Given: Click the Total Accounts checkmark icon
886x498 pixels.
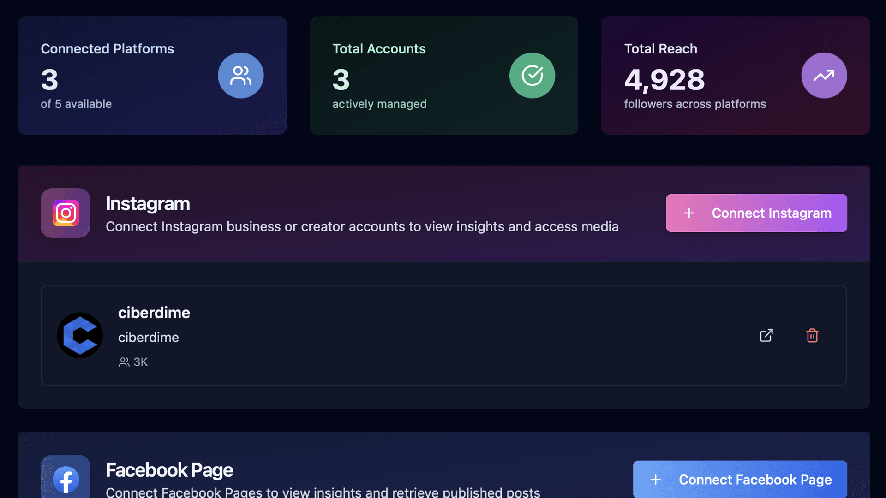Looking at the screenshot, I should pos(532,76).
